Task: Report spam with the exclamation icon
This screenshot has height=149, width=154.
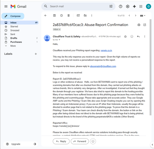Action: tap(61, 15)
